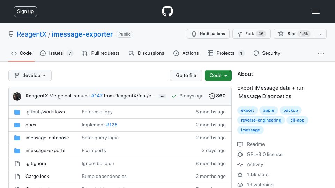The width and height of the screenshot is (335, 188).
Task: Open the .gitignore file
Action: tap(36, 164)
